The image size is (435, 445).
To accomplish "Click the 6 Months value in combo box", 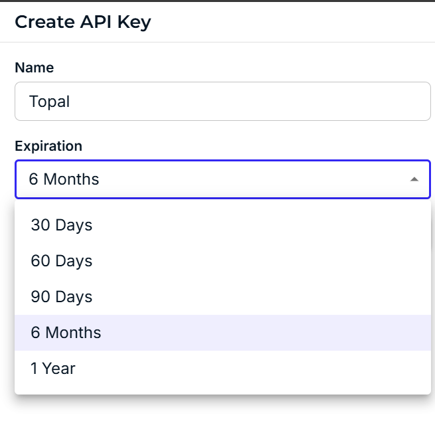I will (64, 179).
